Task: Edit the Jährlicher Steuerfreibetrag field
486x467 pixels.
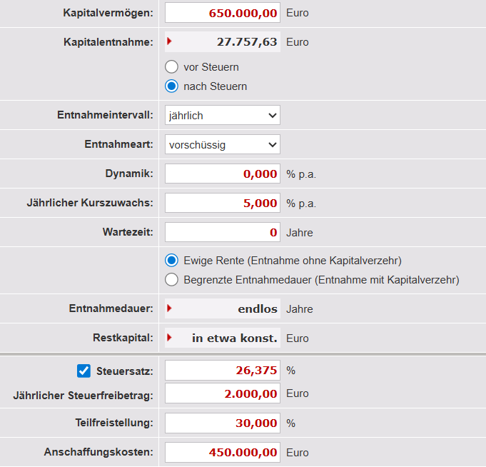Action: 222,393
